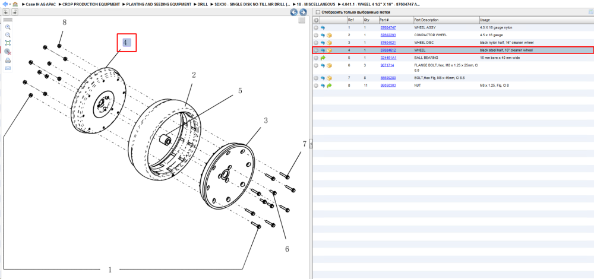Go back with the blue arrow in breadcrumb bar
Viewport: 594px width, 279px height.
click(x=5, y=4)
